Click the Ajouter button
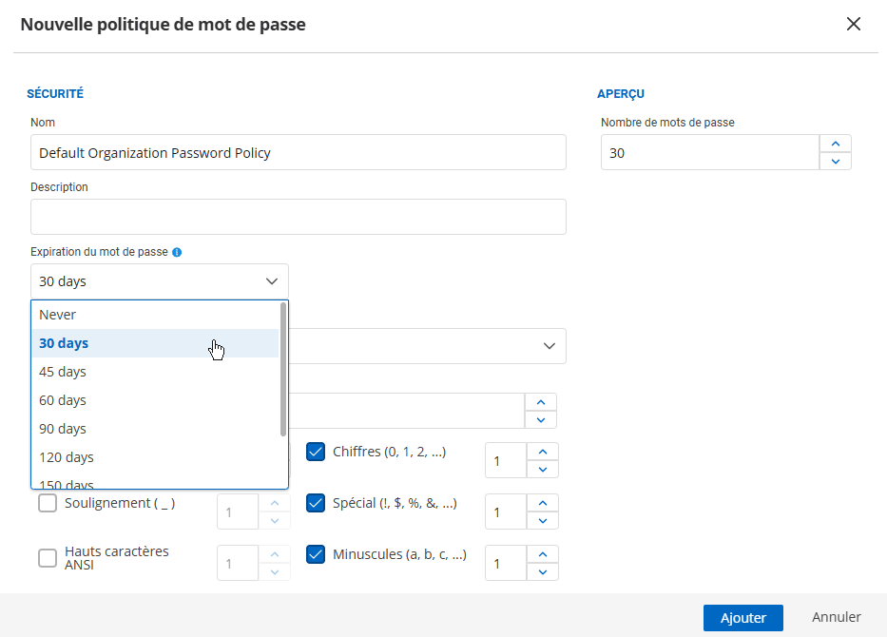The width and height of the screenshot is (887, 637). 742,617
